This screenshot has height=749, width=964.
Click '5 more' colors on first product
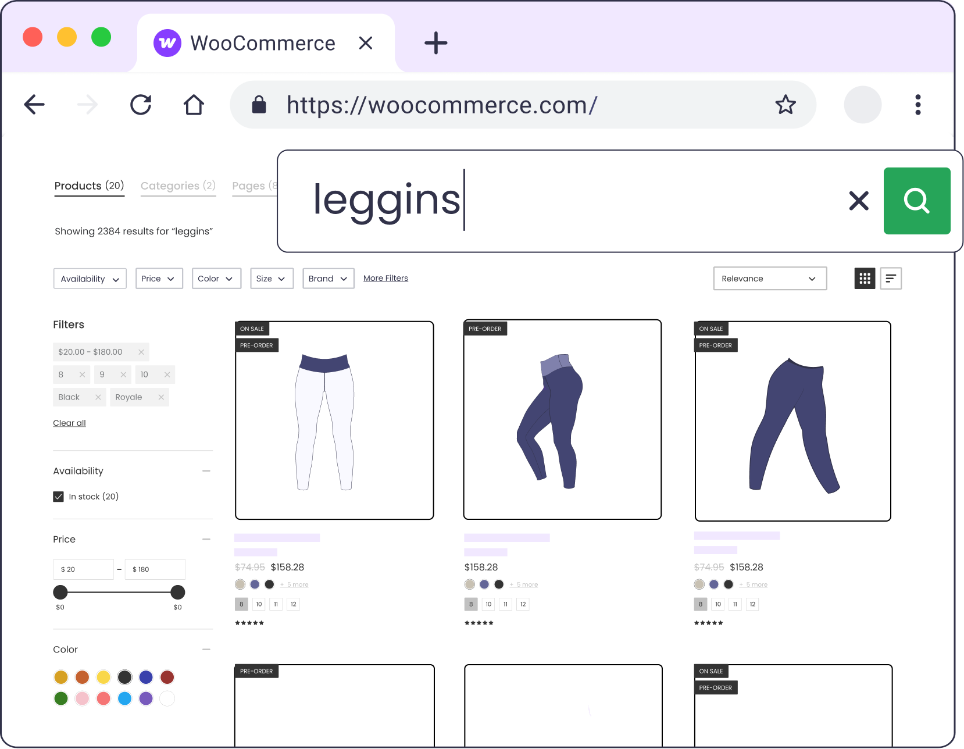[x=295, y=584]
